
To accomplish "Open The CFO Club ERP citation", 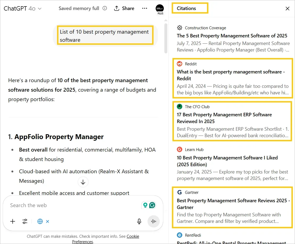I will [x=224, y=118].
